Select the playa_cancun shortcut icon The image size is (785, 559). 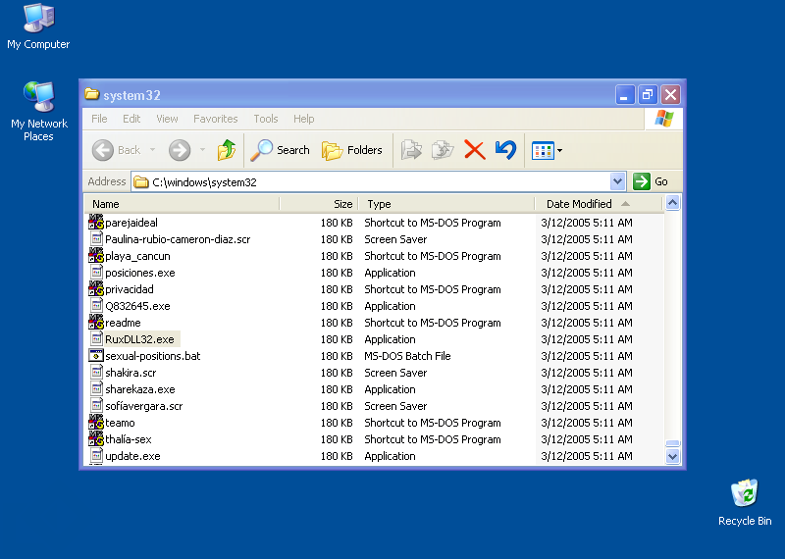click(95, 255)
